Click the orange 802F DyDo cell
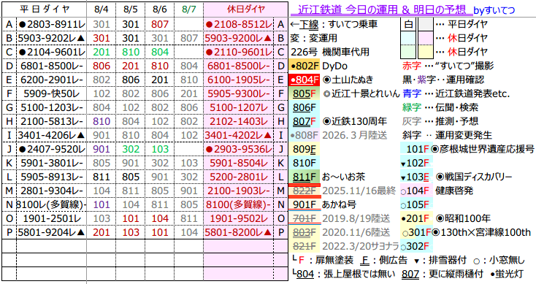The width and height of the screenshot is (536, 284). click(x=305, y=66)
